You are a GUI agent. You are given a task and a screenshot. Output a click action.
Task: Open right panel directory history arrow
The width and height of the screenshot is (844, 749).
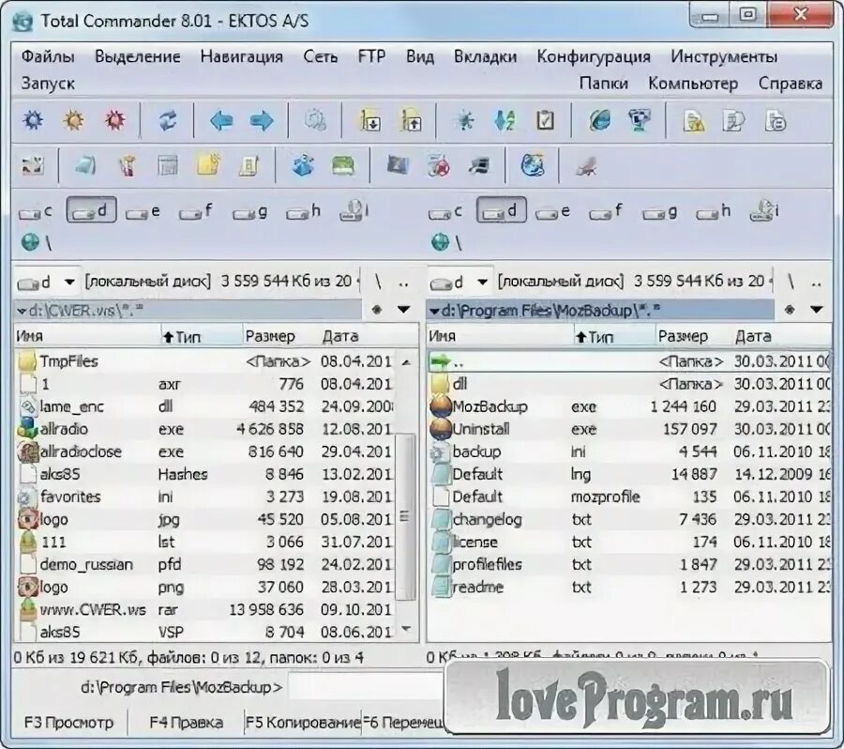coord(817,310)
